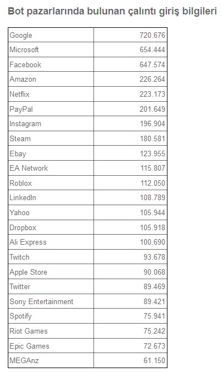Click the PayPal value 201.649
Screen dimensions: 222x372
(x=152, y=109)
